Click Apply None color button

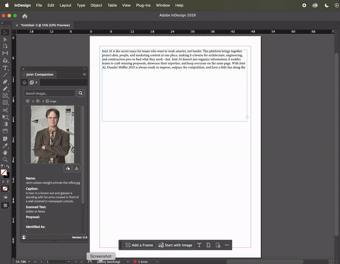5,189
